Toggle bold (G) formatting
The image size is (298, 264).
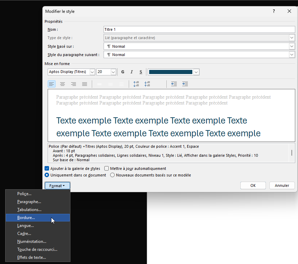pyautogui.click(x=123, y=72)
